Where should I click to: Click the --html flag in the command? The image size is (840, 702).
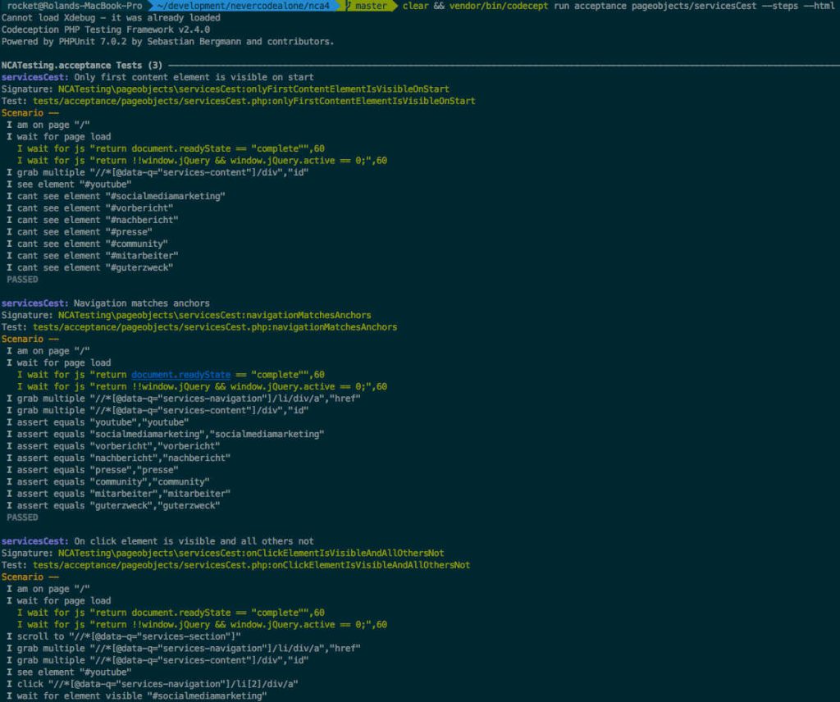click(x=820, y=6)
